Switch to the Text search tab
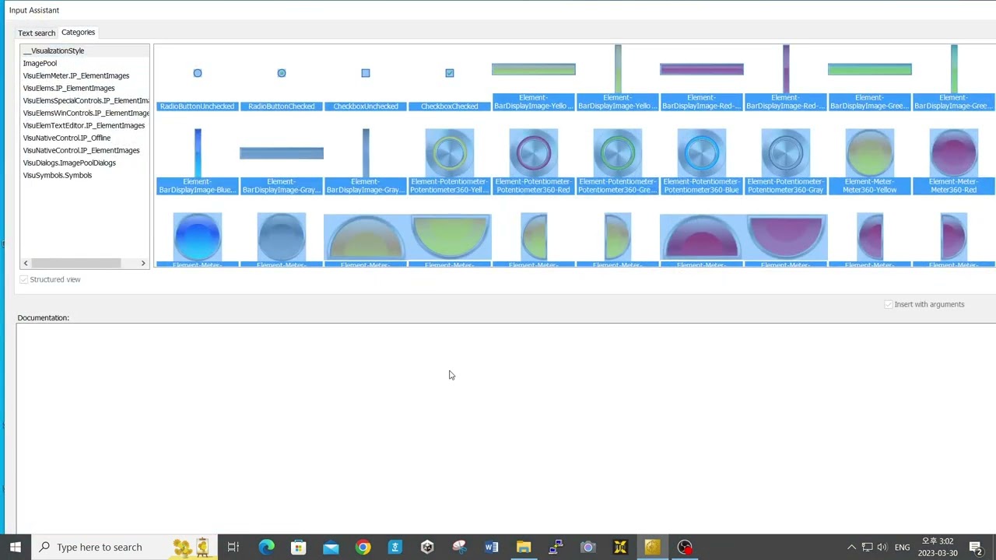This screenshot has height=560, width=996. click(x=37, y=33)
